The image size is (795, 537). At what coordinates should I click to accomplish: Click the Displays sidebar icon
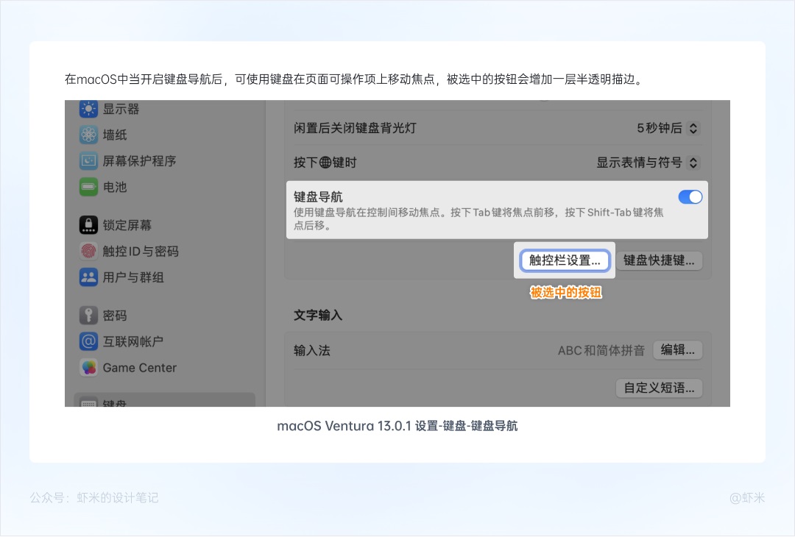(x=89, y=110)
